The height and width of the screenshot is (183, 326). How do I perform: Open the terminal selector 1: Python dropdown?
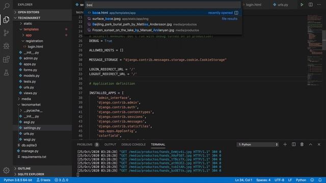click(x=257, y=144)
